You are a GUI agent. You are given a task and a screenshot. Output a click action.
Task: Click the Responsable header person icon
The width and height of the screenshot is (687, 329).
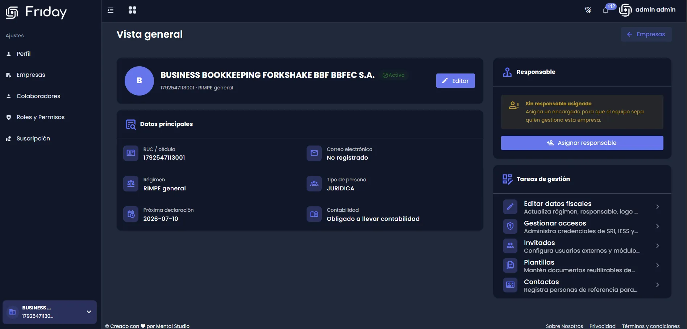point(507,72)
